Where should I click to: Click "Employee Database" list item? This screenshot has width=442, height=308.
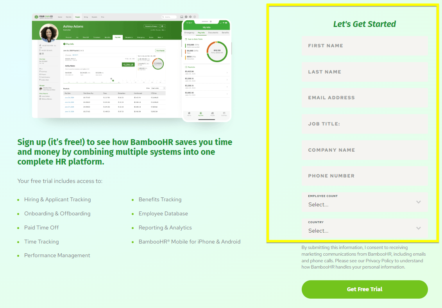pos(163,213)
